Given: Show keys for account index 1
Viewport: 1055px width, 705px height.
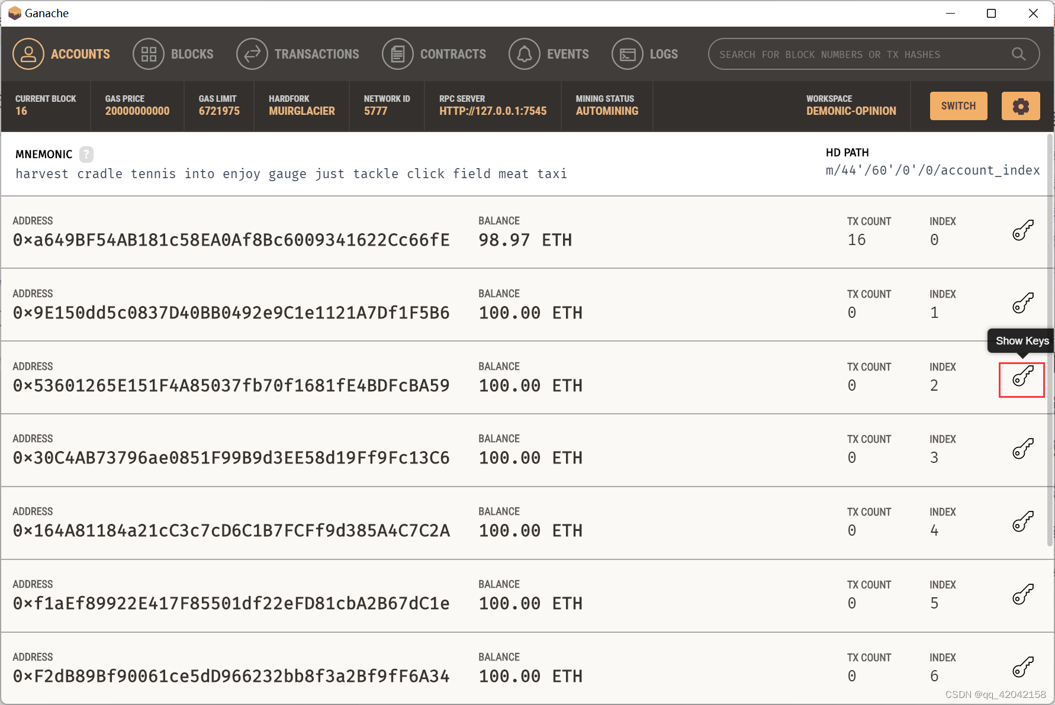Looking at the screenshot, I should pos(1022,303).
